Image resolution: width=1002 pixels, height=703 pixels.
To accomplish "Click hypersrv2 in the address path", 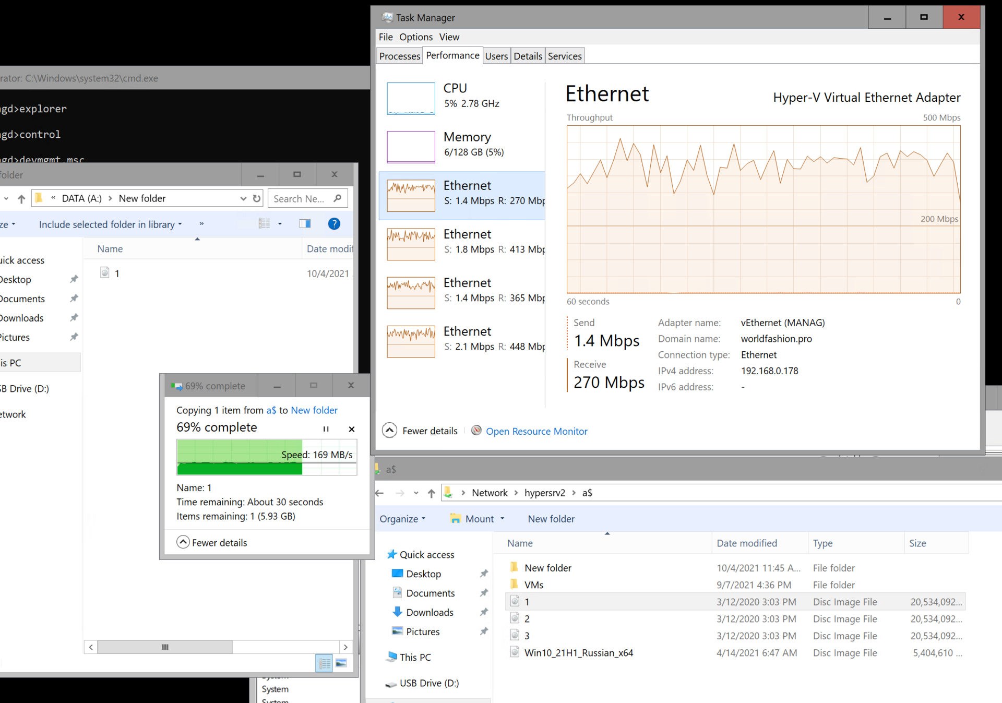I will (x=545, y=493).
